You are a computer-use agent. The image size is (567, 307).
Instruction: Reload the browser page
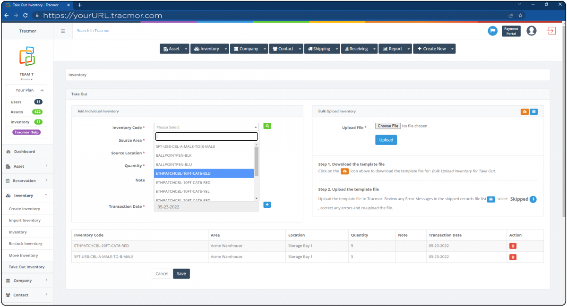[x=25, y=15]
